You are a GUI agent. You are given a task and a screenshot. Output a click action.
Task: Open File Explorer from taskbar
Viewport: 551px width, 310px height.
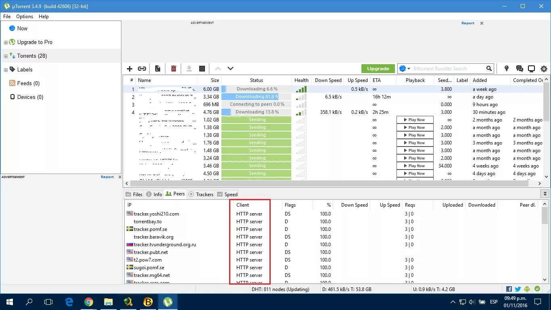(x=108, y=302)
